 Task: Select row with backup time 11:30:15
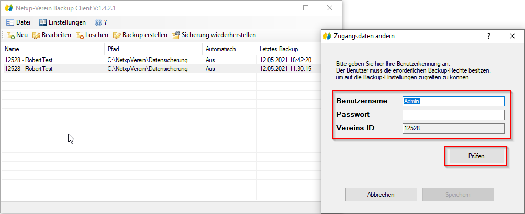coord(161,69)
